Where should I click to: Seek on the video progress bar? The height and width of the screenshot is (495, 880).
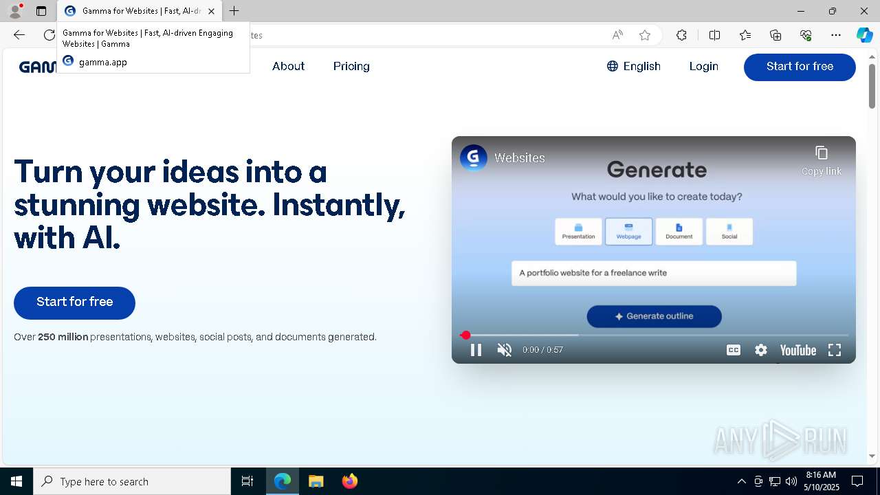click(654, 335)
